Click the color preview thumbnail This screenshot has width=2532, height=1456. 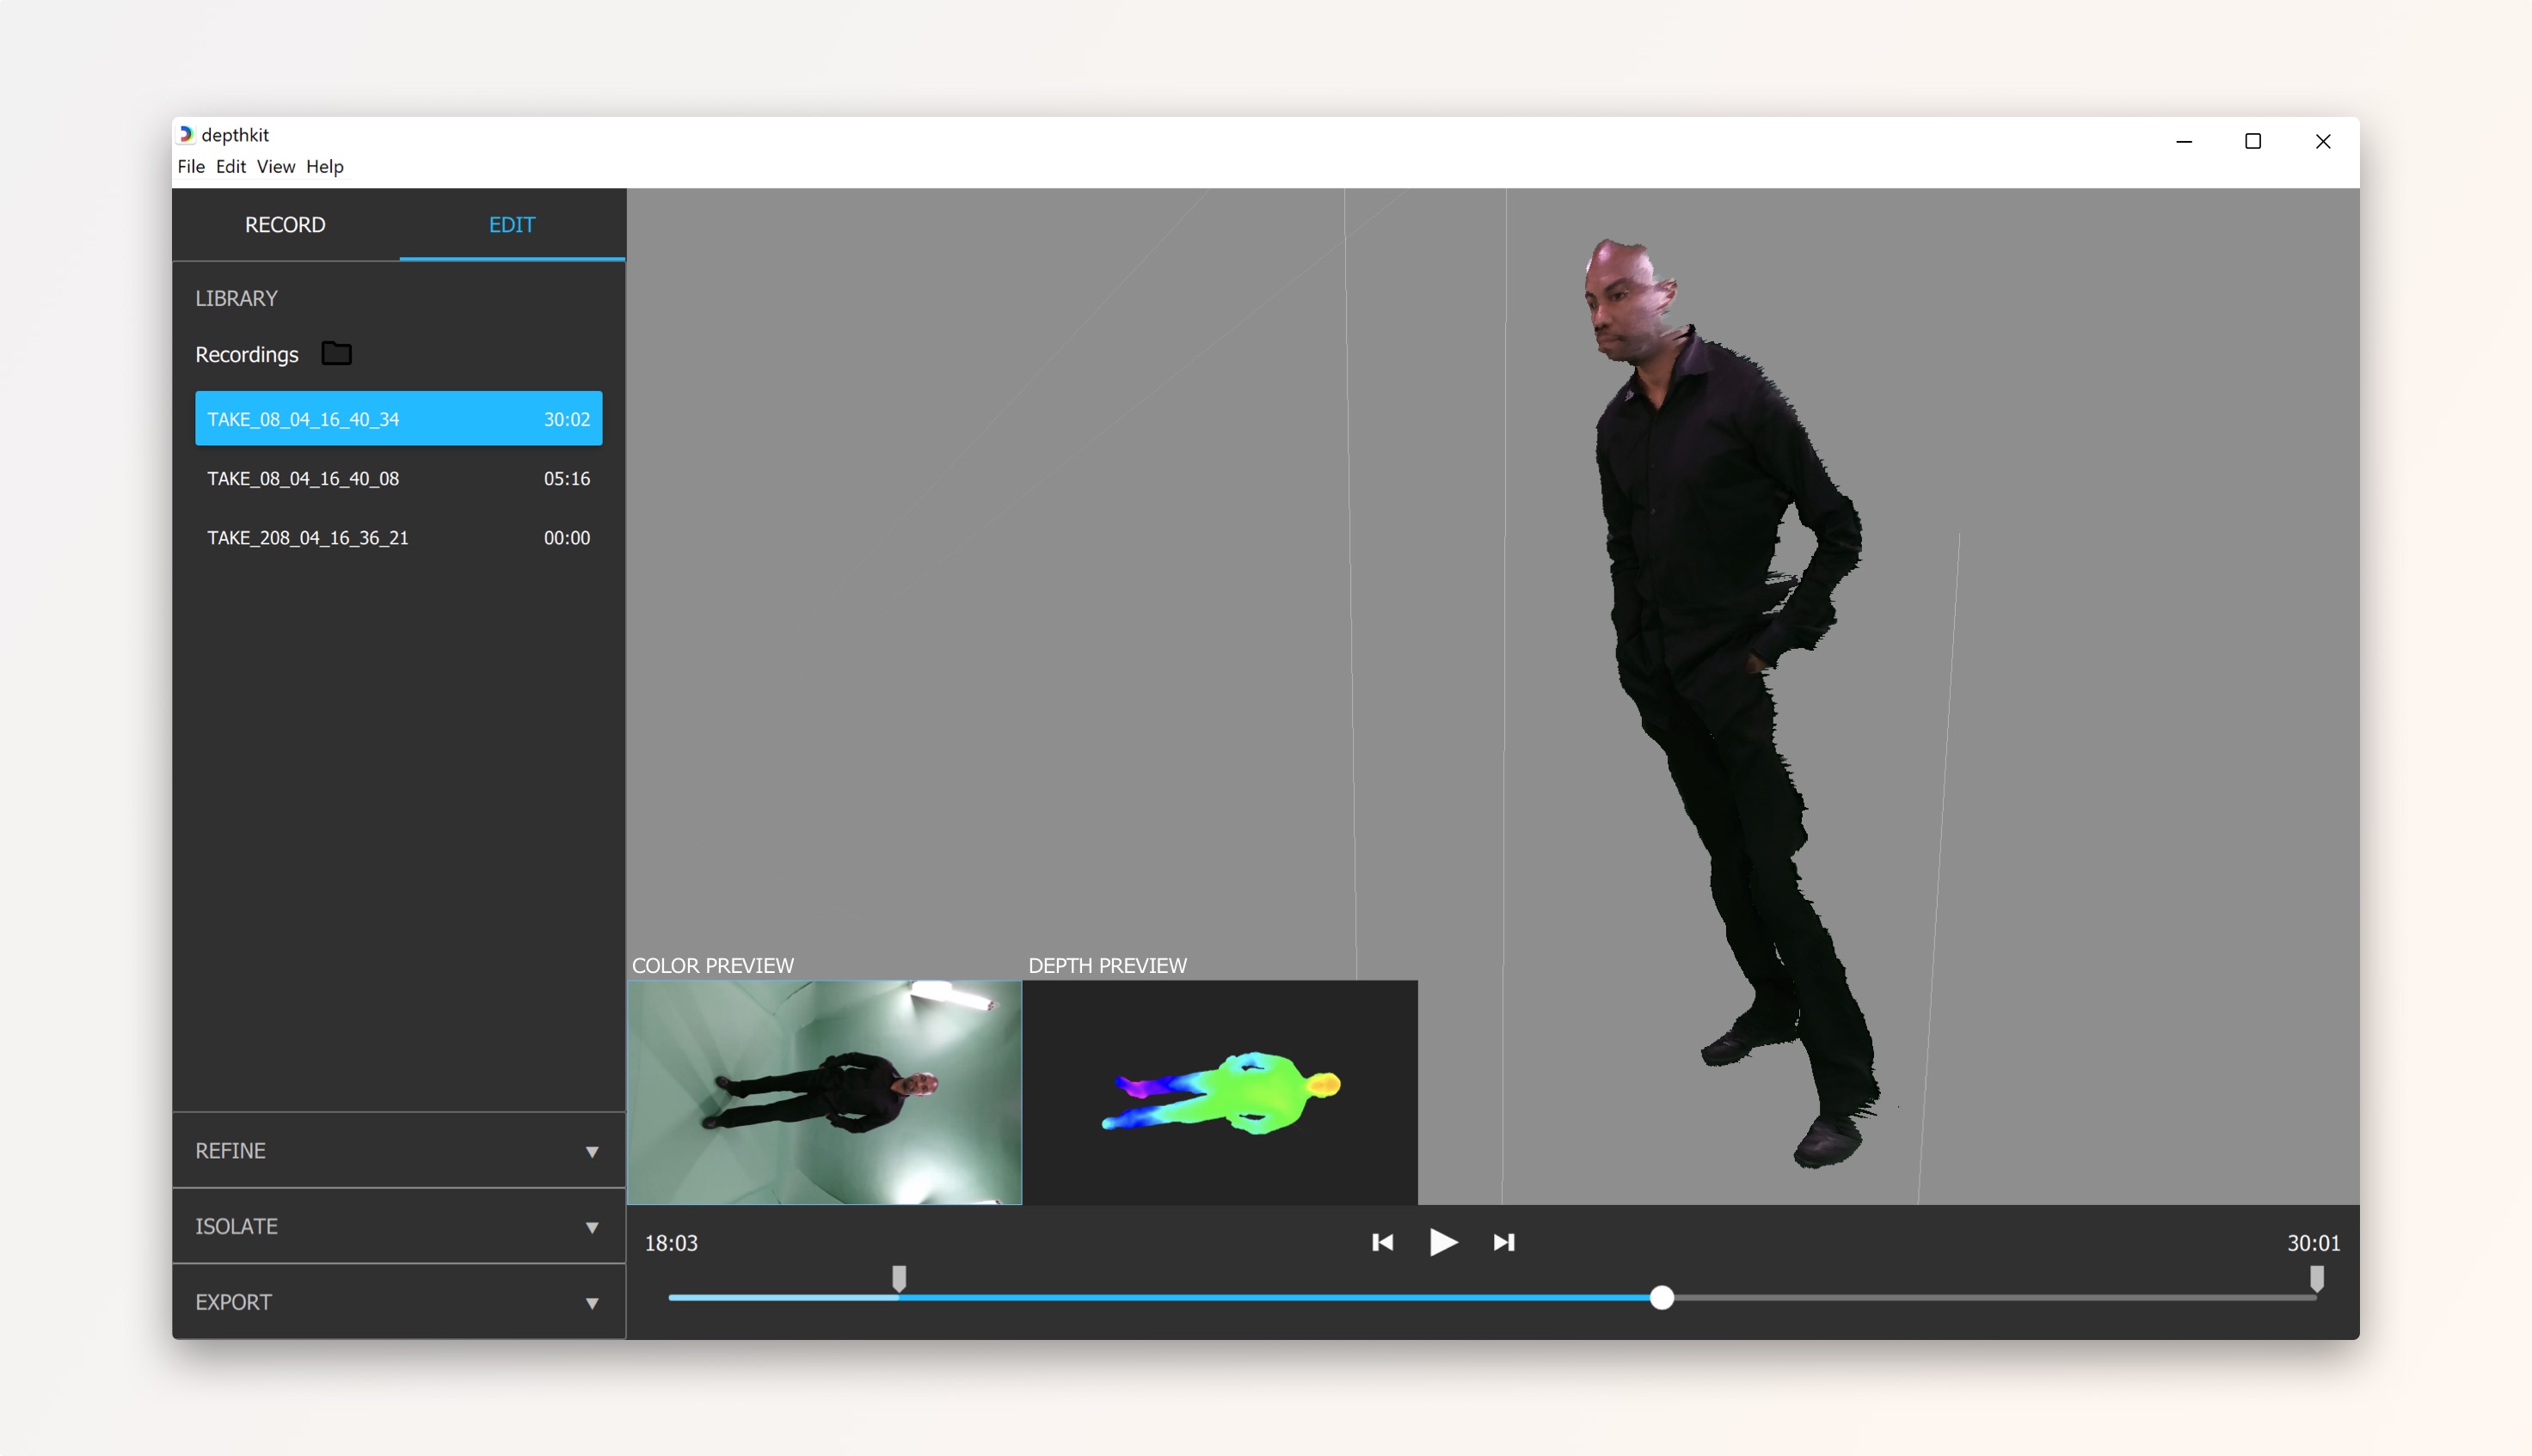click(824, 1092)
